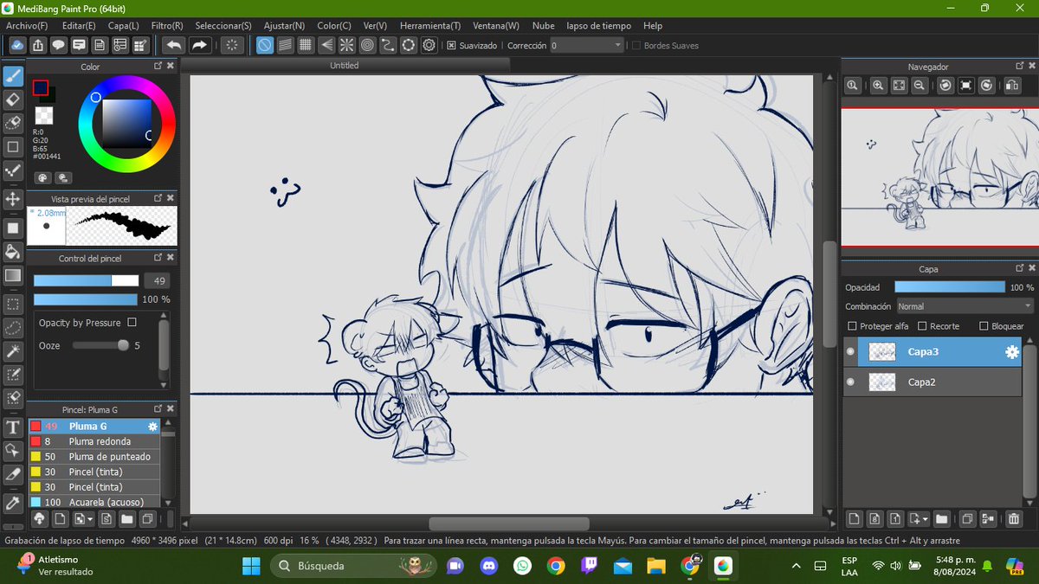Open the Filtro(R) menu
The image size is (1039, 584).
(167, 26)
